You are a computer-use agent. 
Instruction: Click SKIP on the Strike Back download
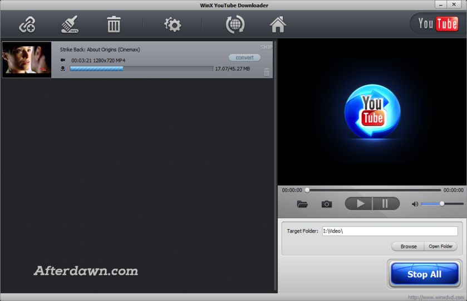tap(266, 47)
